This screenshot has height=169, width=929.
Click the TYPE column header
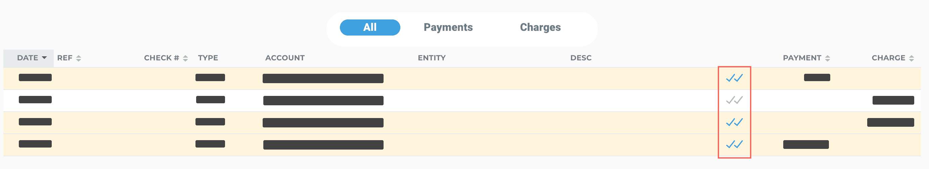click(x=208, y=58)
